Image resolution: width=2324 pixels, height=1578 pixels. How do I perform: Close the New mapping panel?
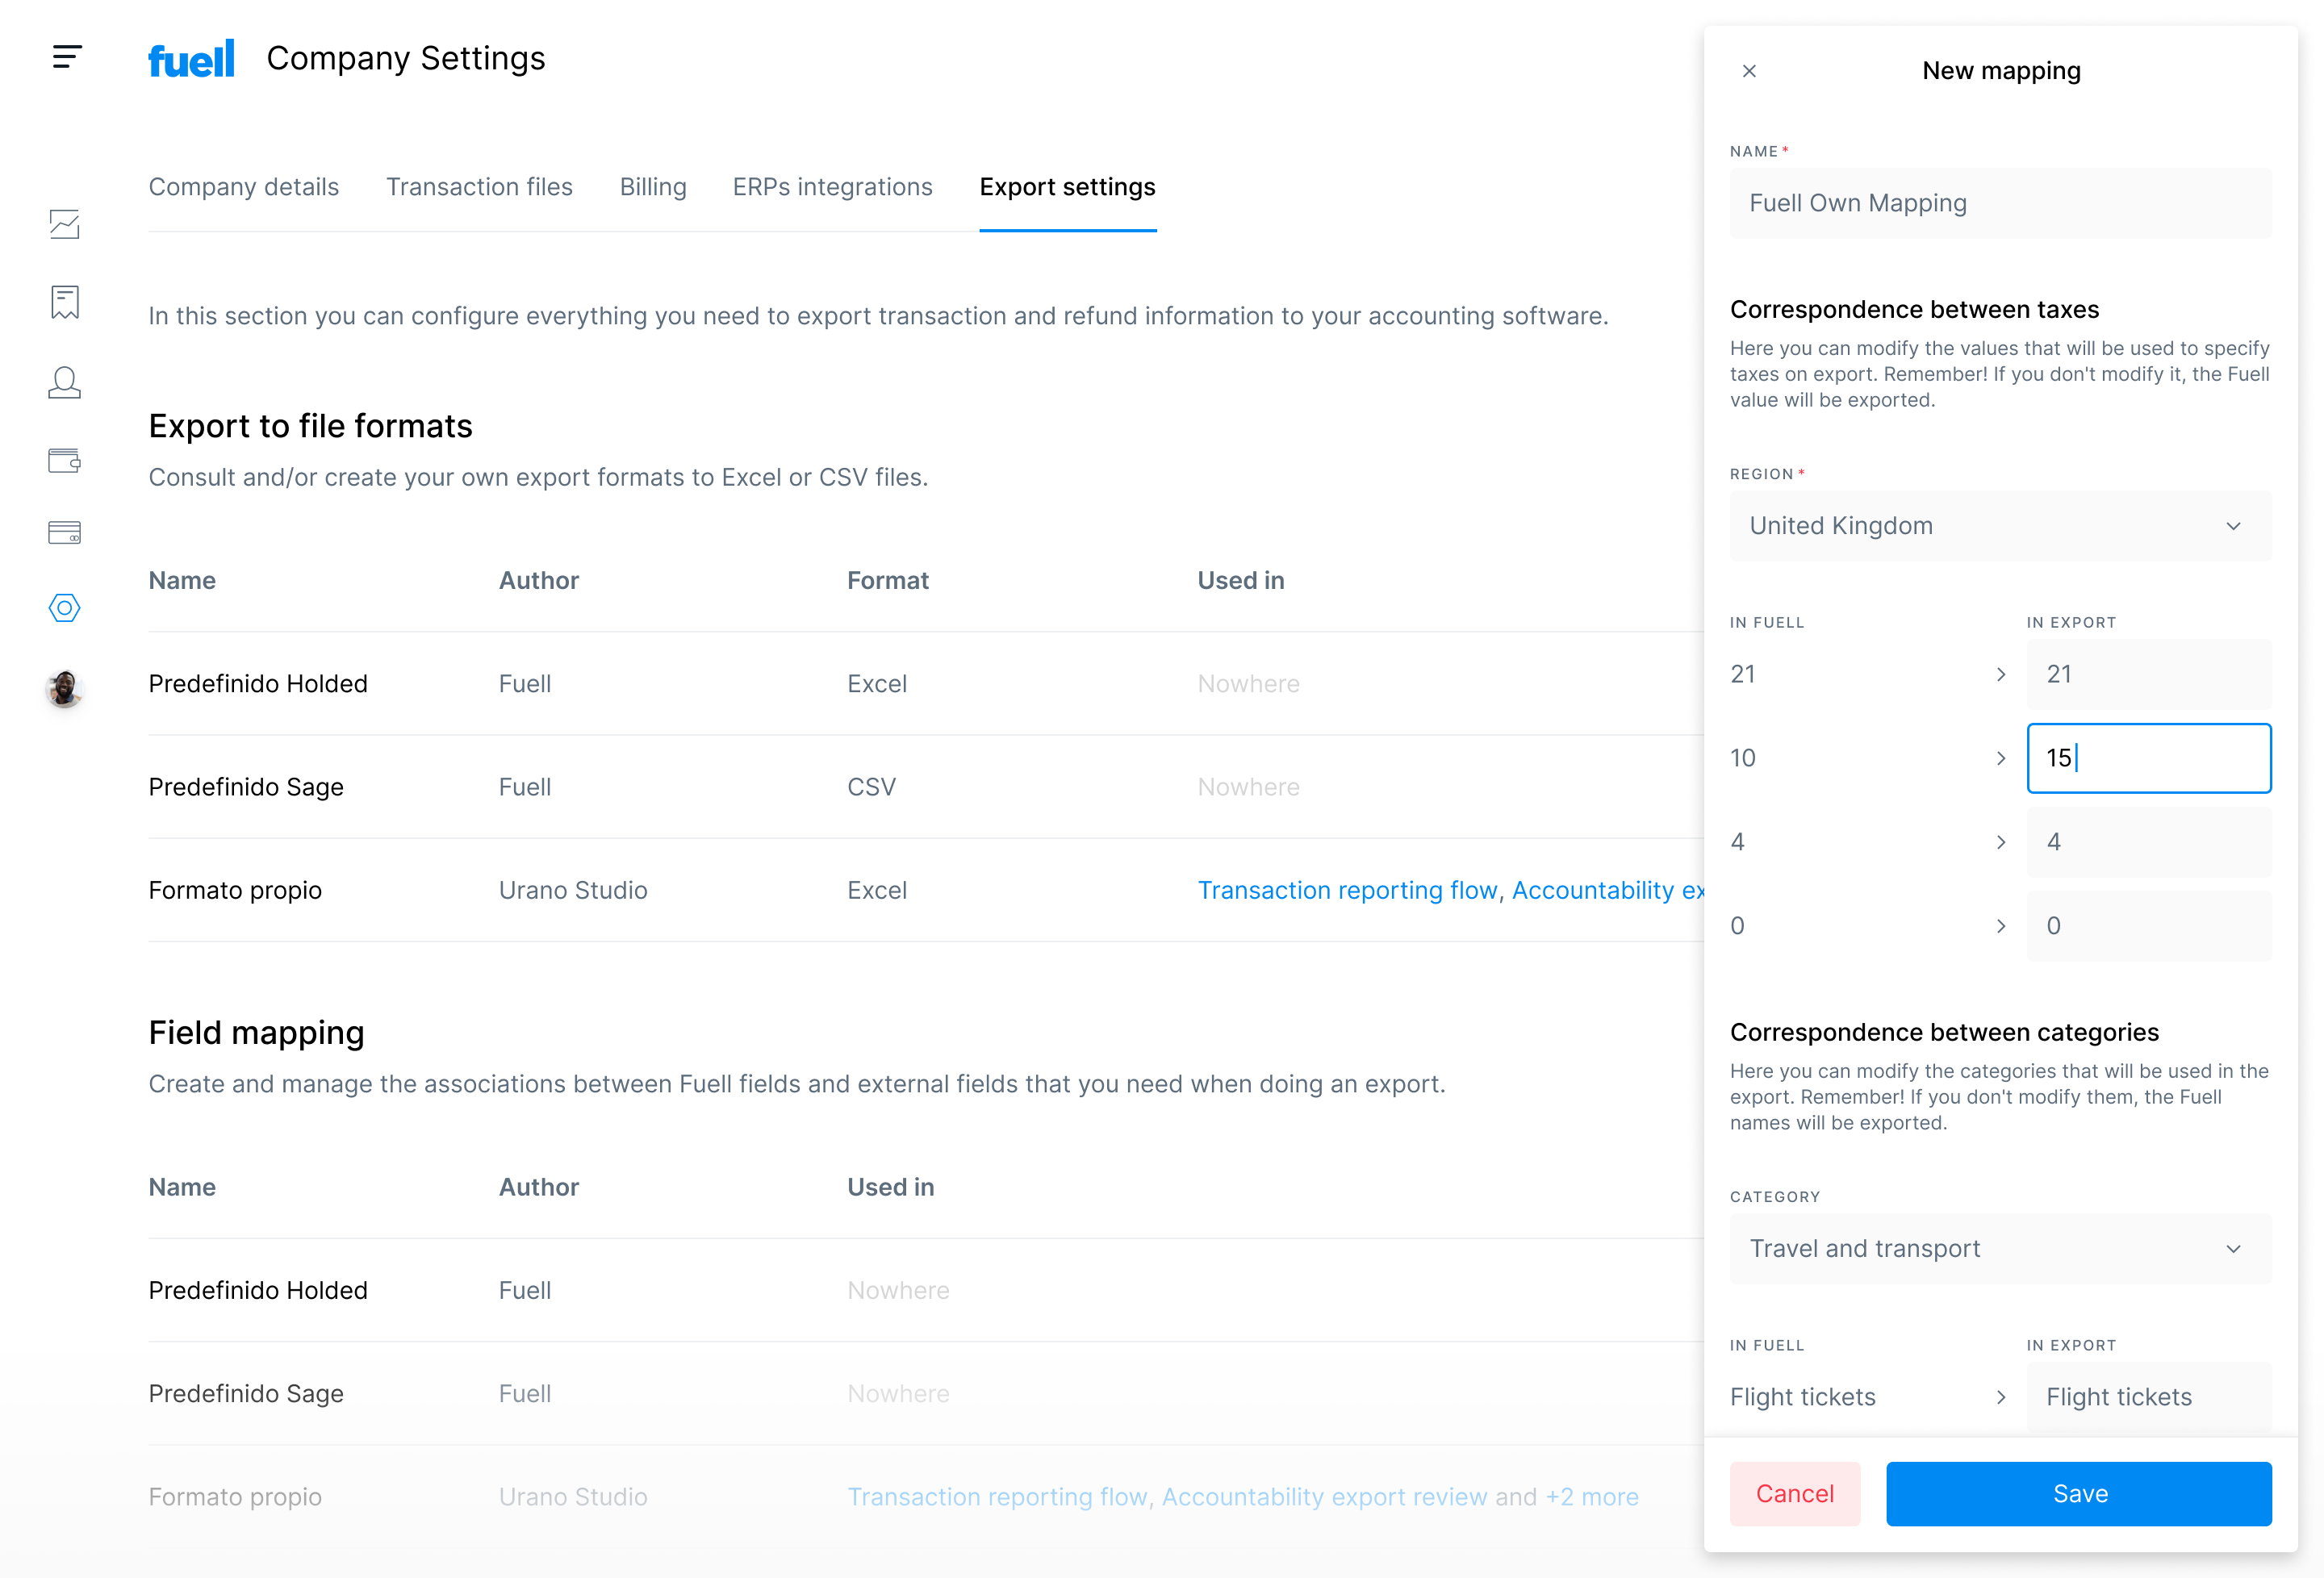[x=1749, y=71]
